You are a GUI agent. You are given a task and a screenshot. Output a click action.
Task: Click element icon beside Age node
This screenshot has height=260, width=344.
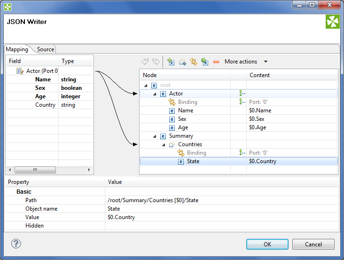coord(172,128)
